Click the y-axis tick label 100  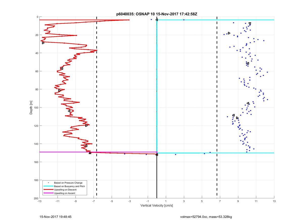[36, 108]
